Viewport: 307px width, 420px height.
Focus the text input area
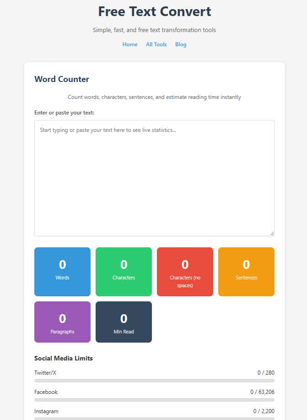[x=155, y=178]
